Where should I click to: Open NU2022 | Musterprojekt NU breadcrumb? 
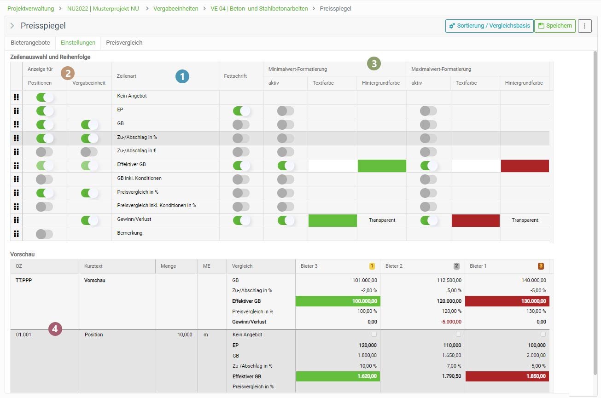[103, 8]
